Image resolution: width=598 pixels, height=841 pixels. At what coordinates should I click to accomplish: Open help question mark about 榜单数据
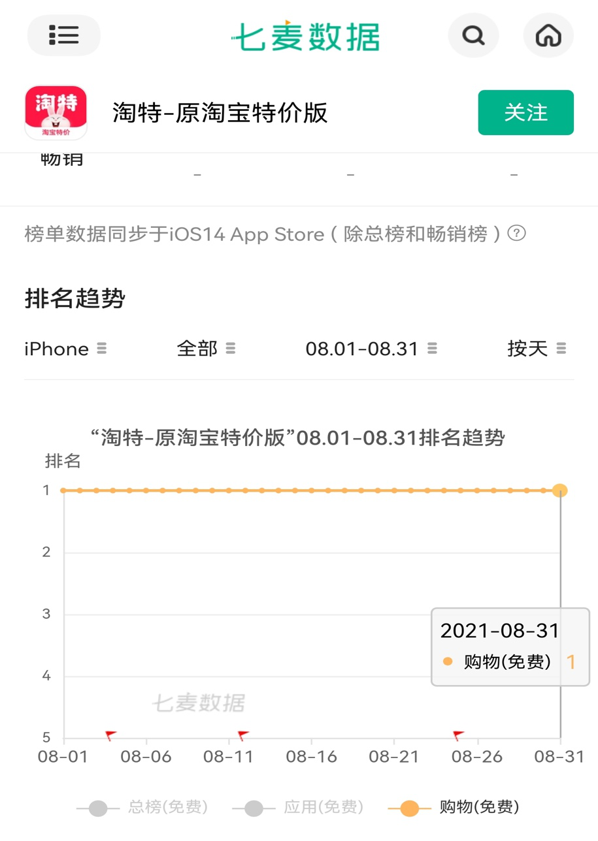click(x=516, y=233)
